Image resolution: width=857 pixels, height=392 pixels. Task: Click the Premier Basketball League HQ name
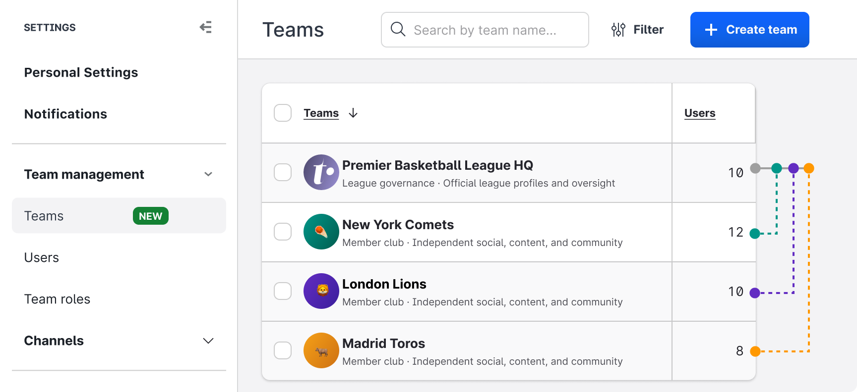437,165
